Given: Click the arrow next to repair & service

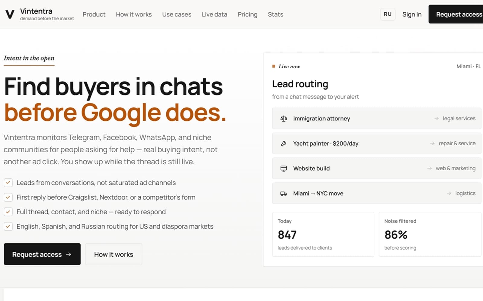Looking at the screenshot, I should (x=432, y=144).
